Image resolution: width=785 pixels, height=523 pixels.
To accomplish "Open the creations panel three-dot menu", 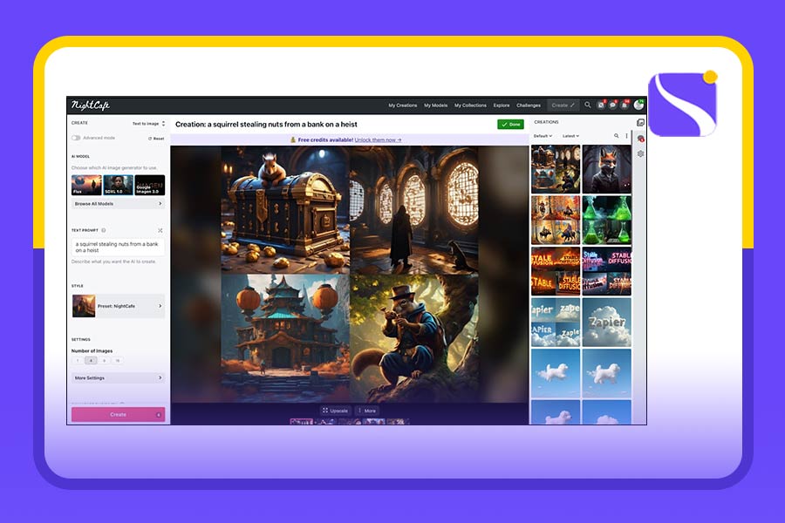I will coord(626,136).
